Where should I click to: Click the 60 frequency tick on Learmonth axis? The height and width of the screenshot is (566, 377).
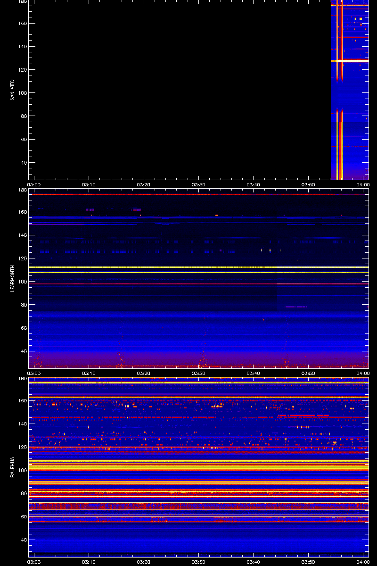23,328
